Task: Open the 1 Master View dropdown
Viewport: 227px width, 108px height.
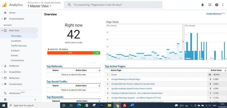Action: pyautogui.click(x=40, y=6)
